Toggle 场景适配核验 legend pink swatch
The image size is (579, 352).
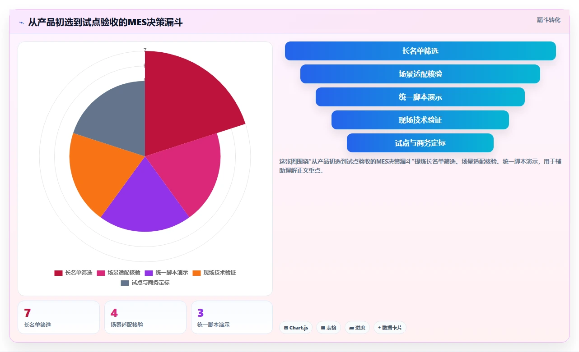(101, 273)
